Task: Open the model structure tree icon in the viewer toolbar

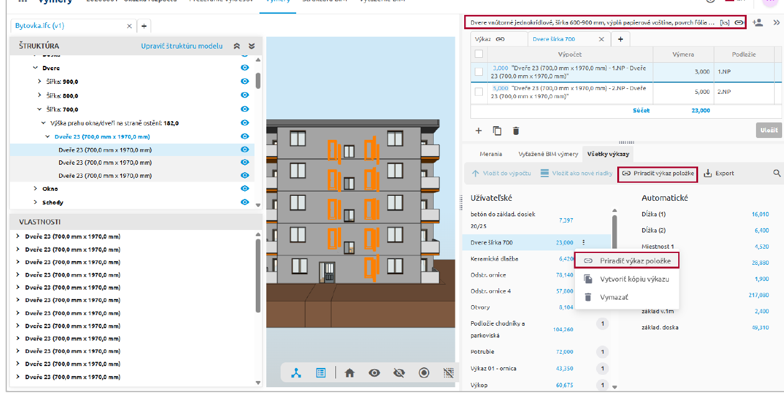Action: 296,373
